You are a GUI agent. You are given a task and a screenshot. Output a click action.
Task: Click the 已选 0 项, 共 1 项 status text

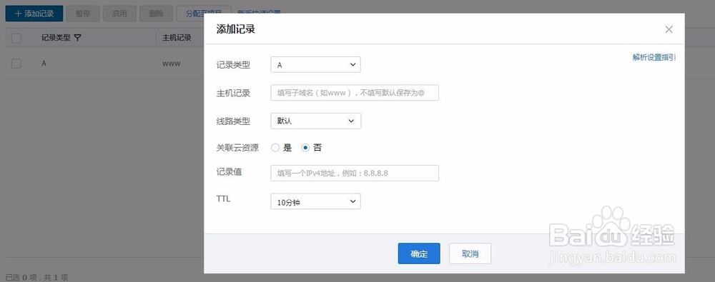[x=37, y=277]
